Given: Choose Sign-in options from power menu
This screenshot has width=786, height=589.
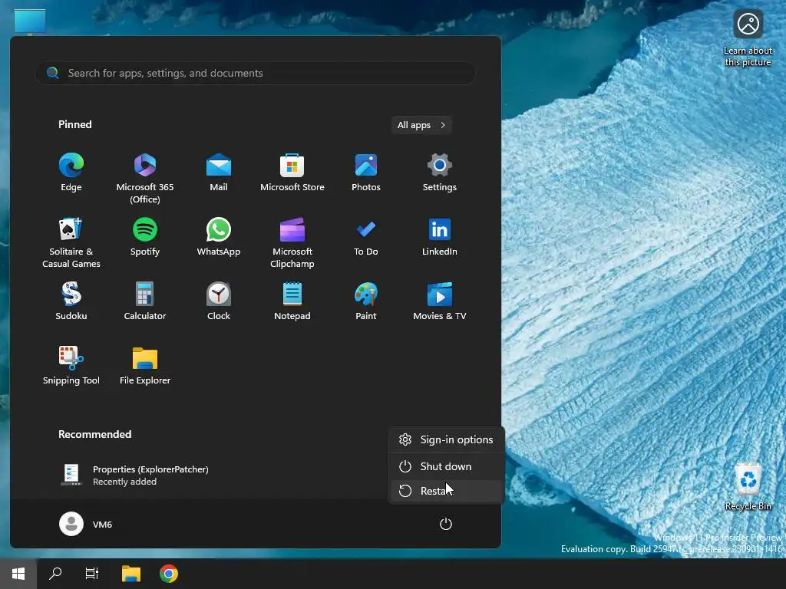Looking at the screenshot, I should [x=446, y=439].
